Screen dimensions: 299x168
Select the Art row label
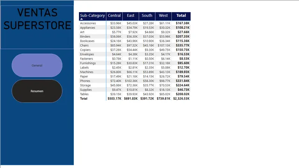82,32
